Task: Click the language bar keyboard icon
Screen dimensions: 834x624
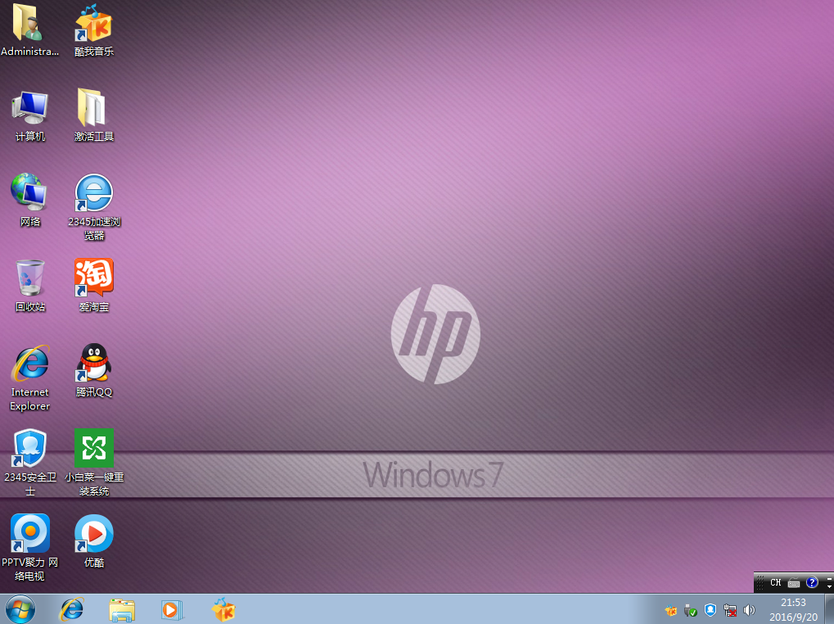Action: (x=794, y=583)
